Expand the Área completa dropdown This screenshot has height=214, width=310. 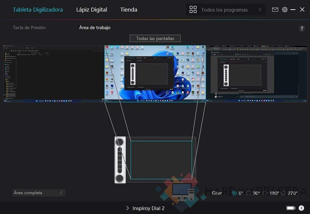pyautogui.click(x=38, y=193)
